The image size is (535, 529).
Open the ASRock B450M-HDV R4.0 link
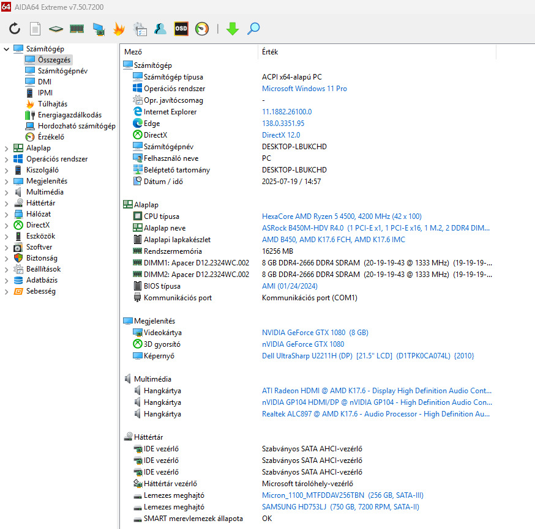click(x=376, y=228)
